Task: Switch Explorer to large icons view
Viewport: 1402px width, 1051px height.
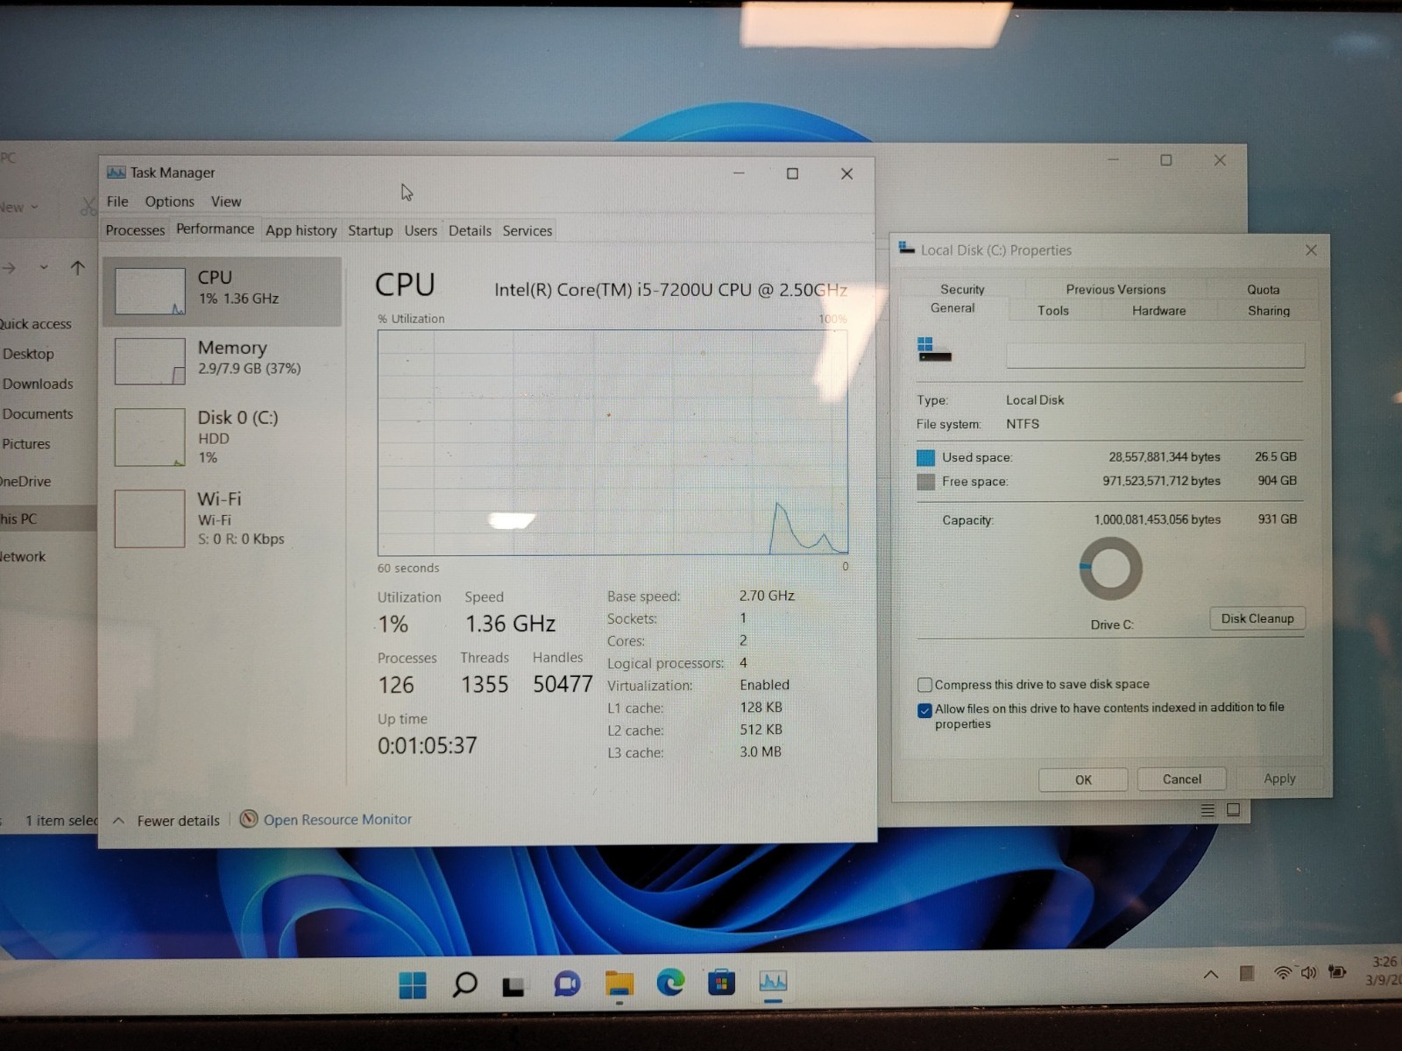Action: [x=1233, y=810]
